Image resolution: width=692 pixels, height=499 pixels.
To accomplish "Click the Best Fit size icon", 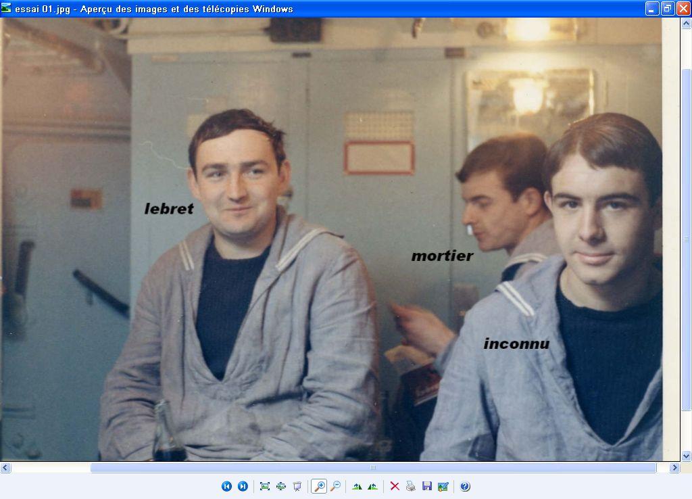I will click(x=264, y=486).
